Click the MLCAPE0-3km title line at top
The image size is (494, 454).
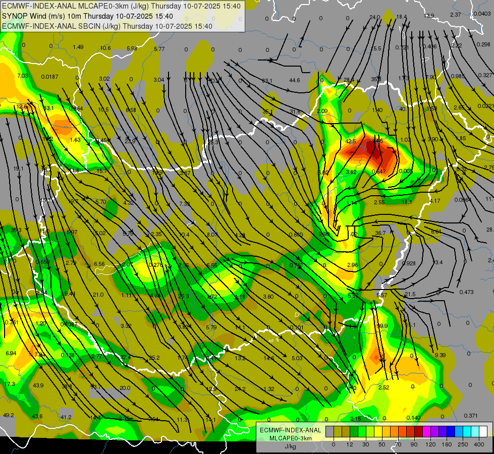pyautogui.click(x=121, y=6)
